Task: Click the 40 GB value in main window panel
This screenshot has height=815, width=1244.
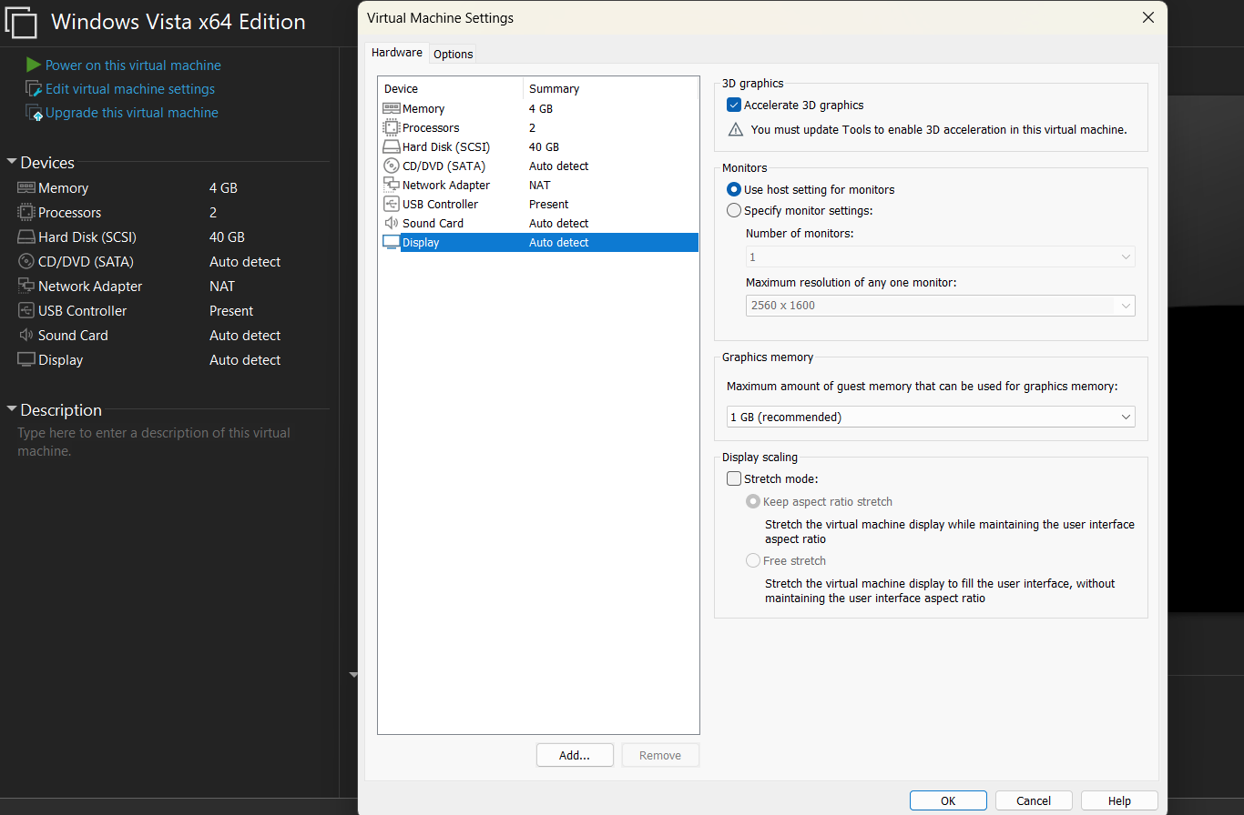Action: click(x=227, y=236)
